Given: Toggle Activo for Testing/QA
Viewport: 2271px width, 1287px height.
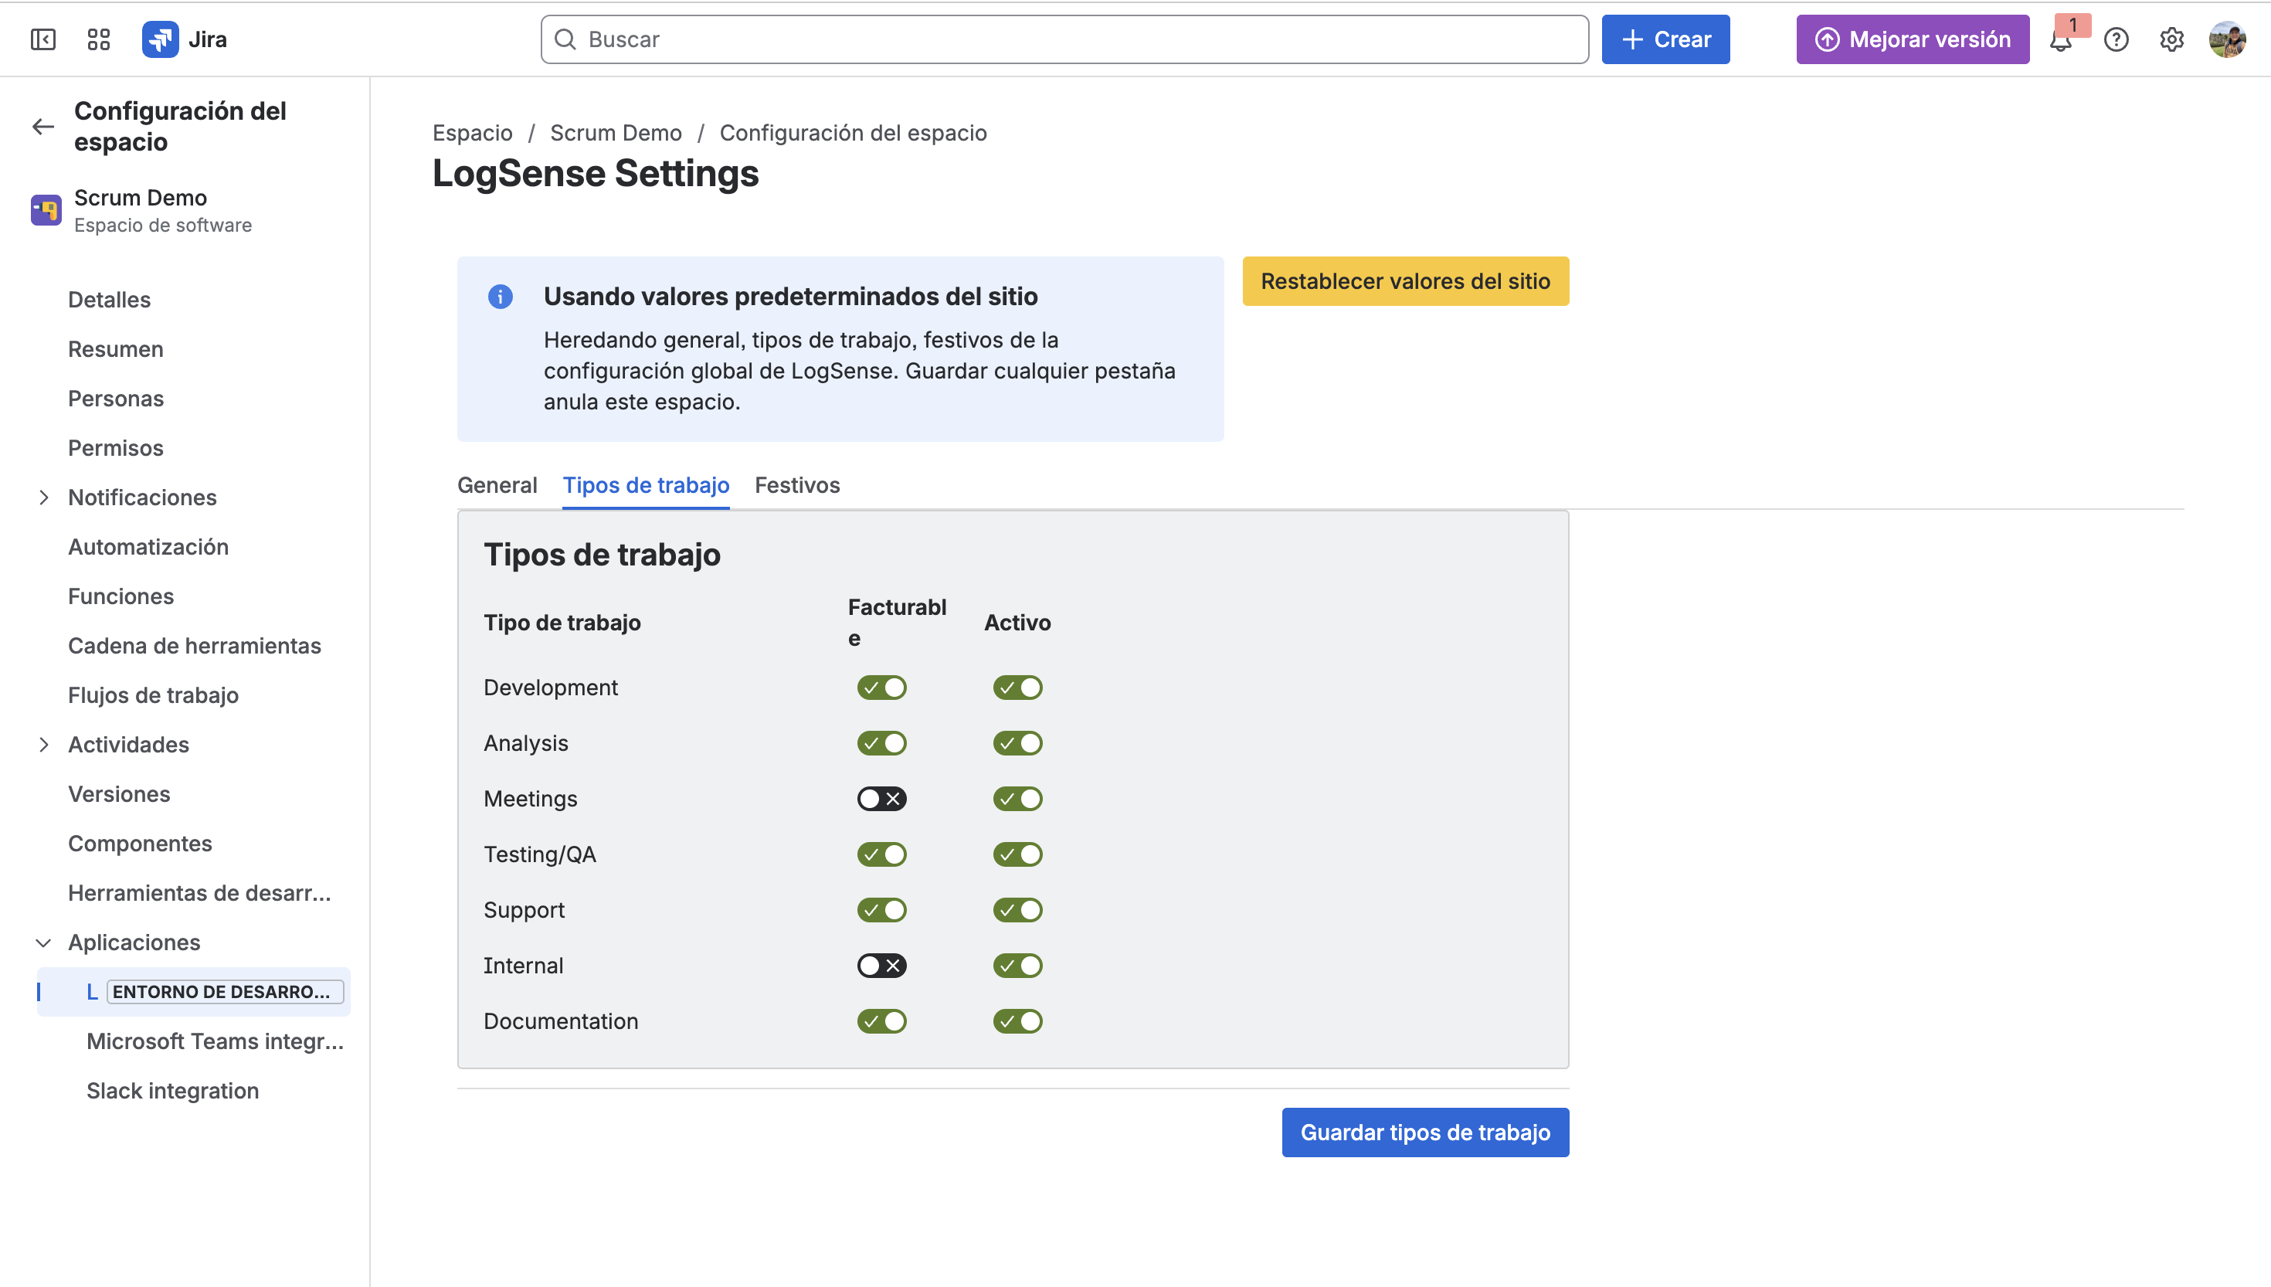Looking at the screenshot, I should [1017, 854].
